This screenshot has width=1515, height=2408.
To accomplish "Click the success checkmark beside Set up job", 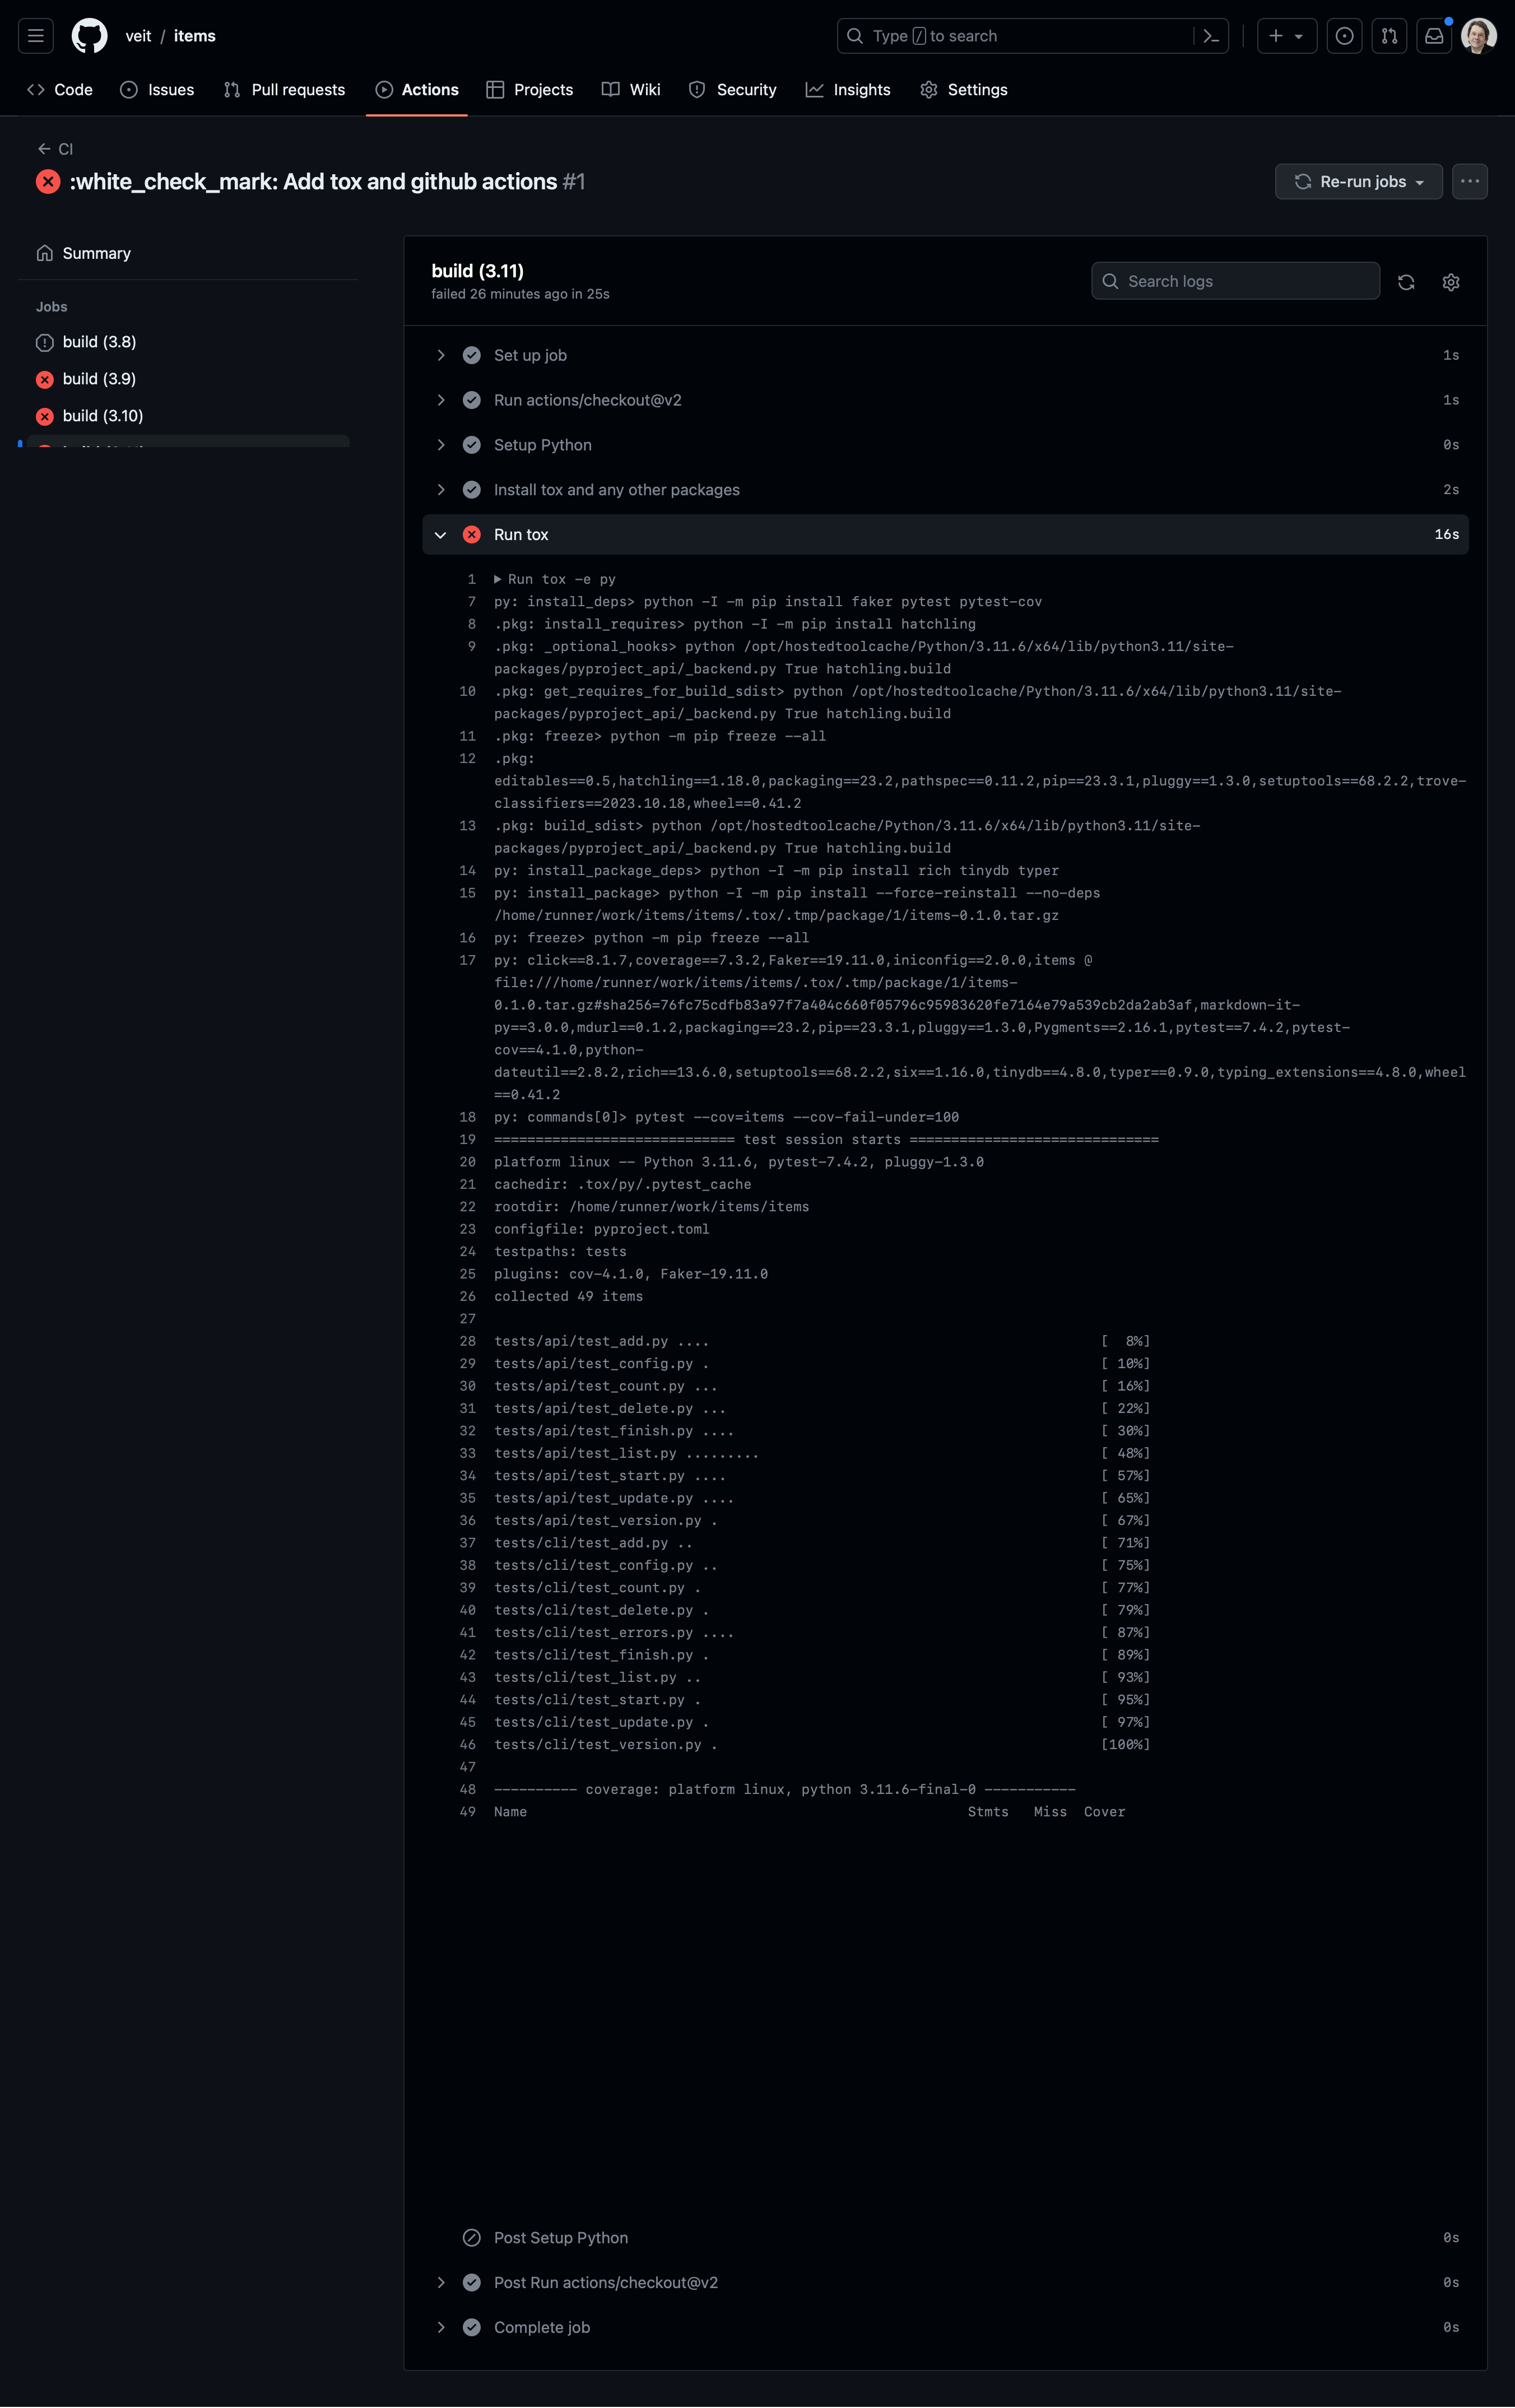I will pos(472,355).
